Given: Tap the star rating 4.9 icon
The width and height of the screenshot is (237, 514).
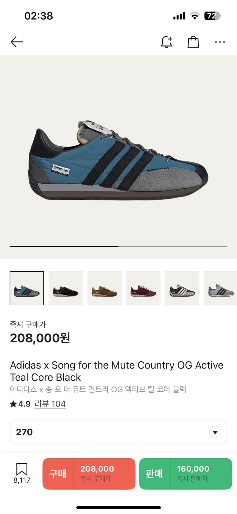Looking at the screenshot, I should (13, 404).
